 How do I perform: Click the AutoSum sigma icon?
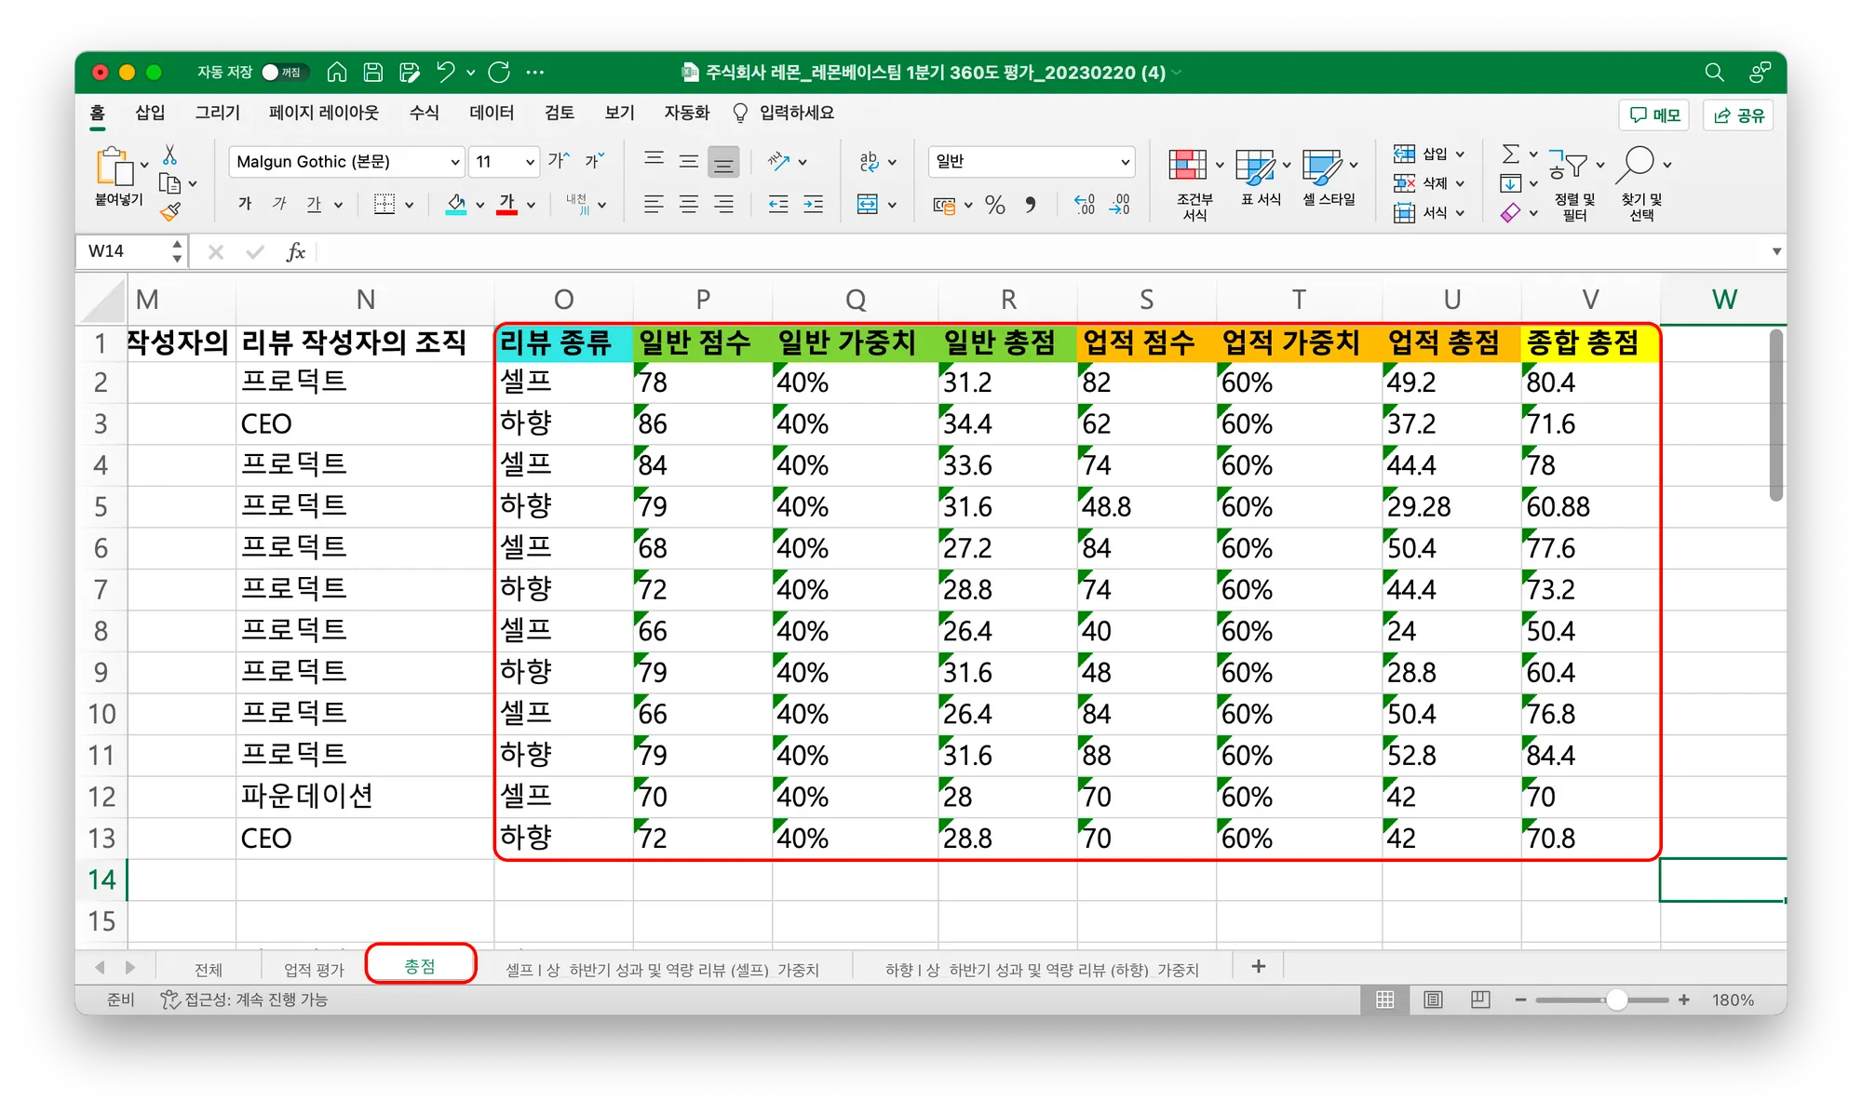[1511, 154]
